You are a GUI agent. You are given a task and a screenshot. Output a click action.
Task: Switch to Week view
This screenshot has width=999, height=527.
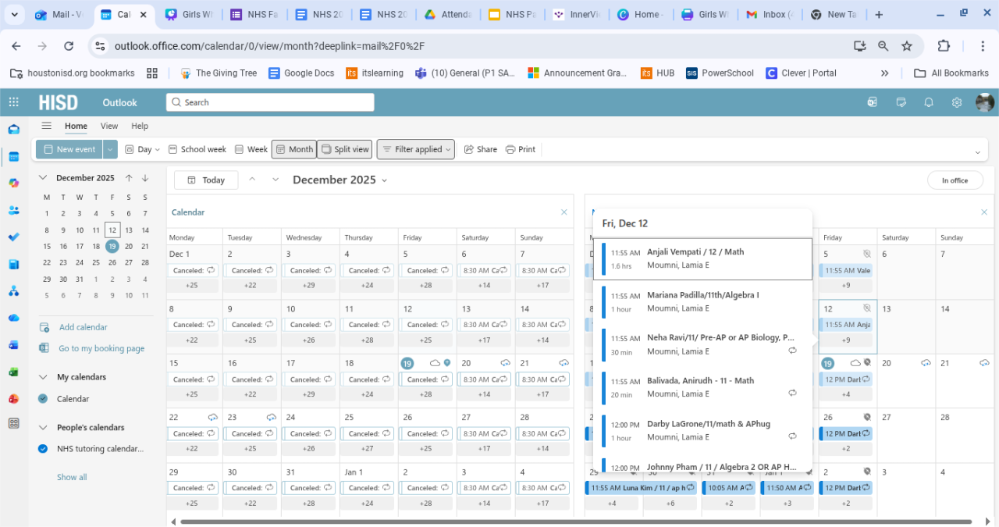tap(251, 149)
